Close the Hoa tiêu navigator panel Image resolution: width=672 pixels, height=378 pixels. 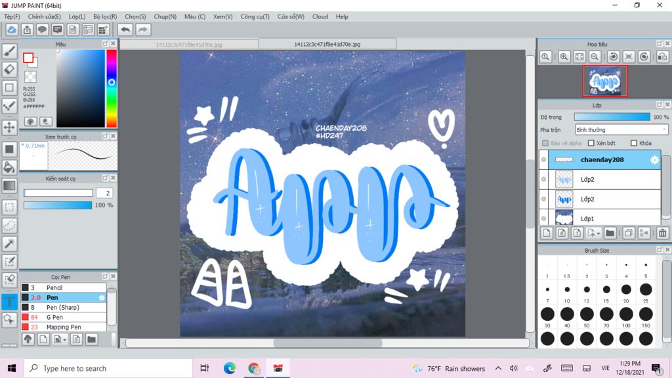point(667,44)
